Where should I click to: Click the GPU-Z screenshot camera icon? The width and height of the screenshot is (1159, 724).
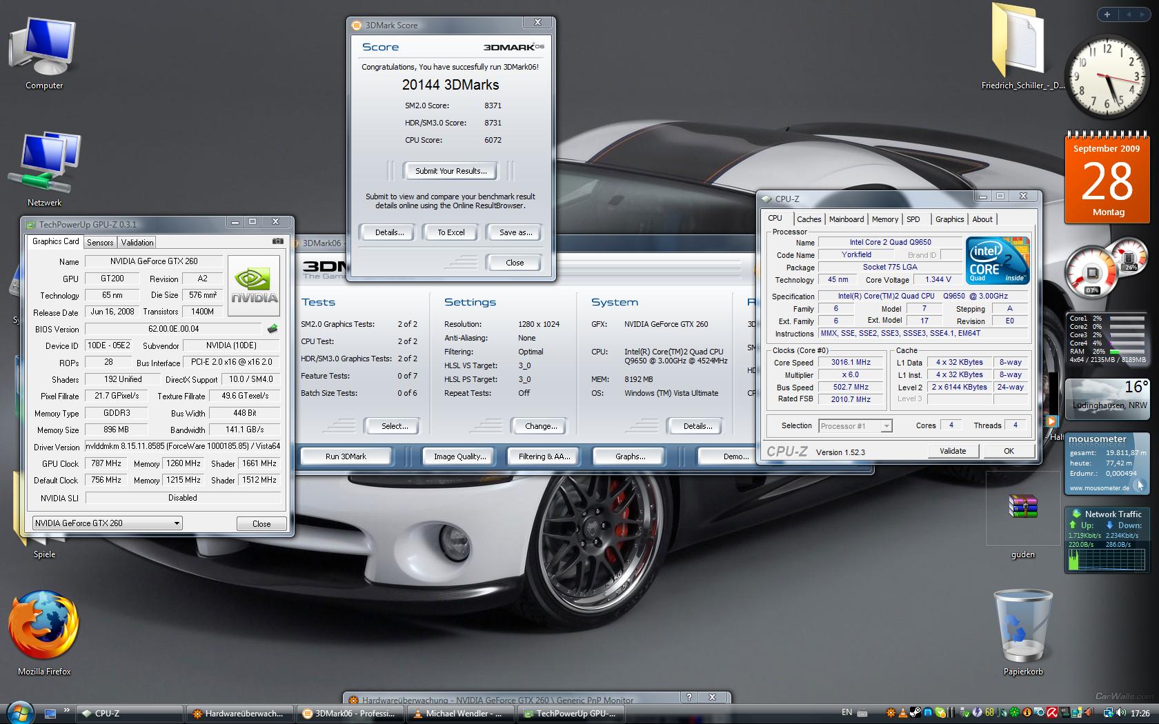(277, 241)
